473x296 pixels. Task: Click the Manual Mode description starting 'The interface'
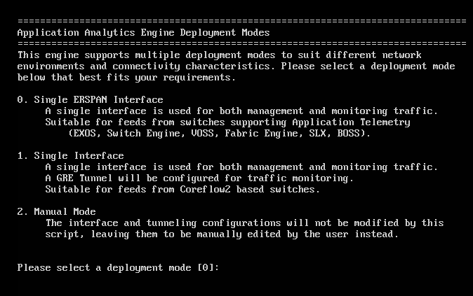point(244,223)
